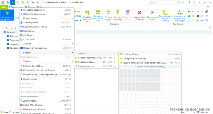Viewport: 213px width, 114px height.
Task: Open the Подключение submenu
Action: [47, 18]
